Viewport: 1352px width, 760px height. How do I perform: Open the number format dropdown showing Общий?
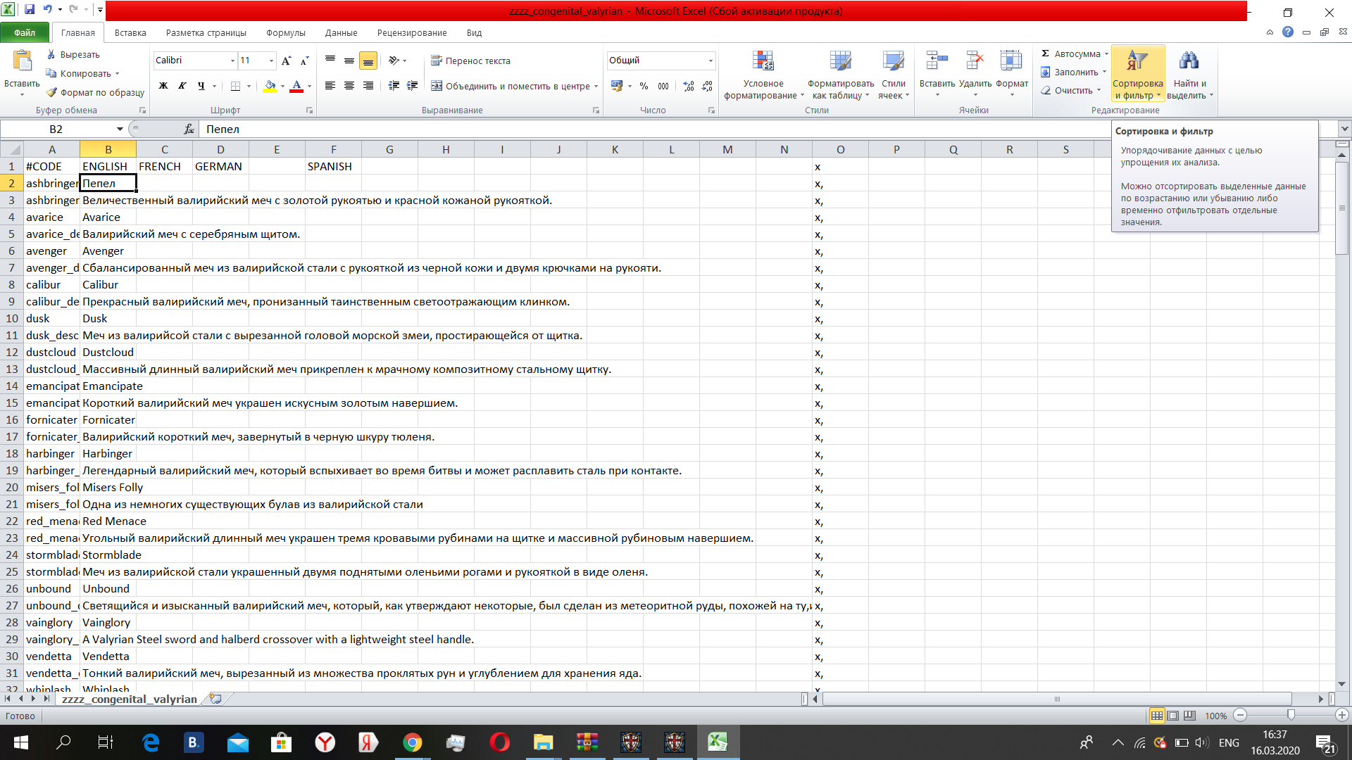[711, 61]
